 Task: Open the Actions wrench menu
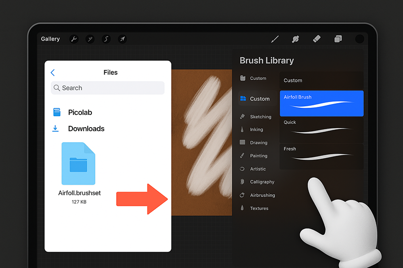[x=74, y=39]
